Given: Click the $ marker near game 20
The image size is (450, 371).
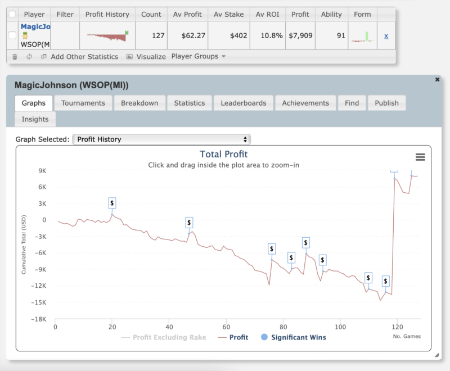Looking at the screenshot, I should (x=112, y=203).
